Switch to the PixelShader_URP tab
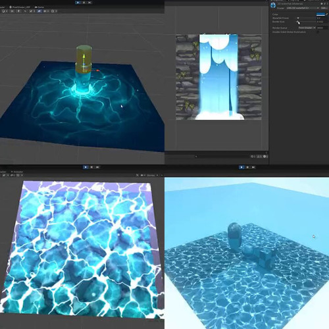This screenshot has width=329, height=329. (20, 7)
